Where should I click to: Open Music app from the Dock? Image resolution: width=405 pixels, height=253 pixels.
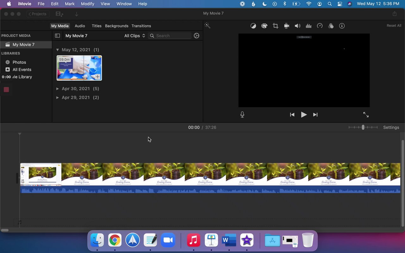[x=194, y=240]
